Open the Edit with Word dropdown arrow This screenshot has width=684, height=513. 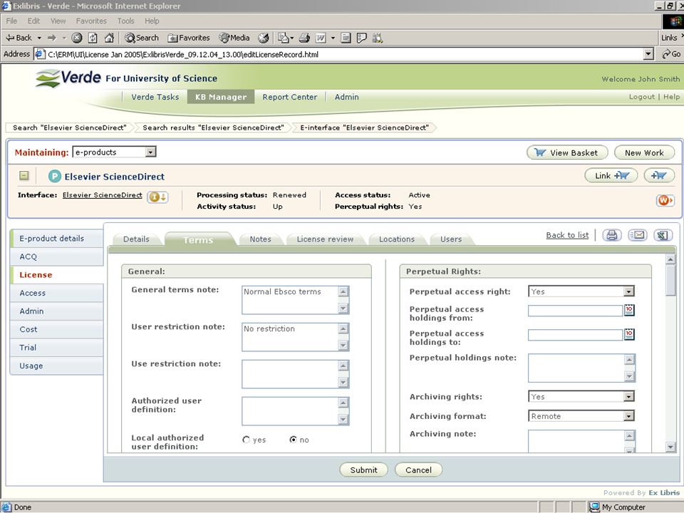pyautogui.click(x=333, y=38)
